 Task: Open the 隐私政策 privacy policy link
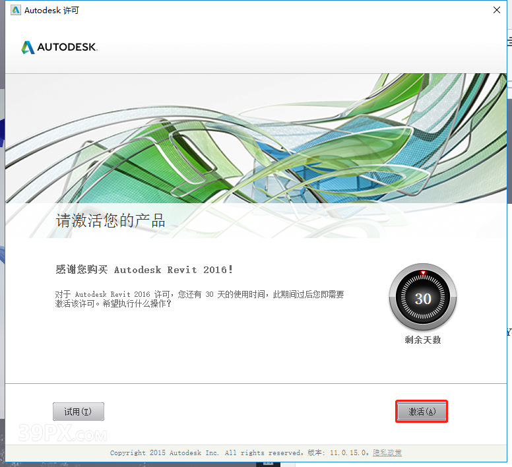[x=387, y=452]
